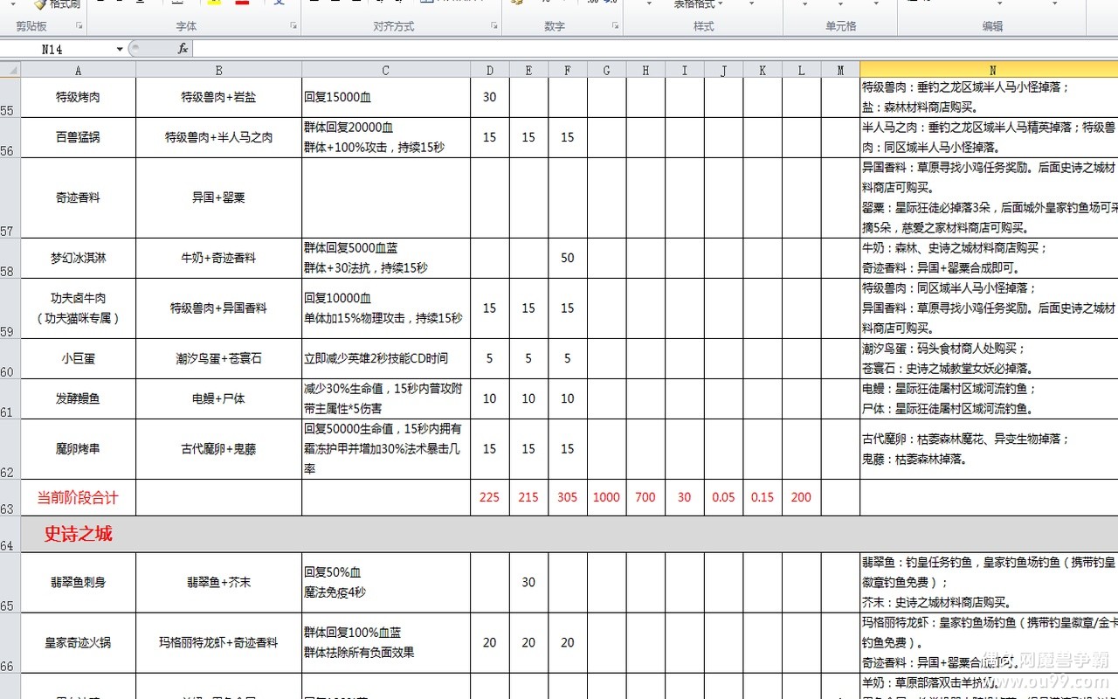1118x699 pixels.
Task: Apply the yellow fill color swatch
Action: click(x=215, y=3)
